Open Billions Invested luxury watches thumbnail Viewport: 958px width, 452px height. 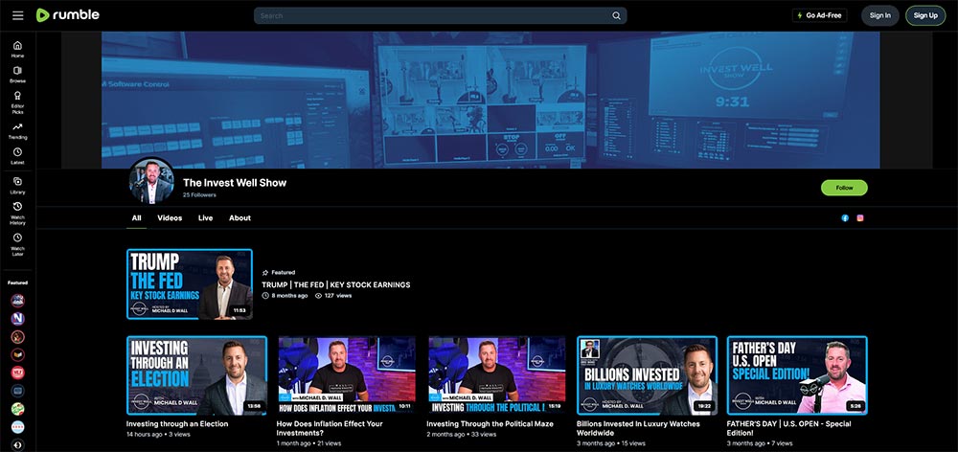click(647, 375)
